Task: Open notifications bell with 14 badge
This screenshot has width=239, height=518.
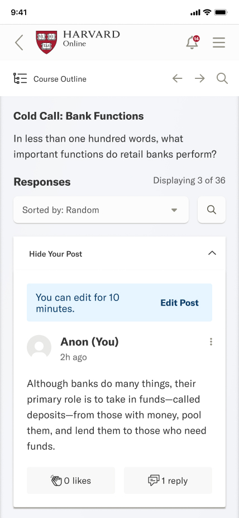Action: click(193, 43)
